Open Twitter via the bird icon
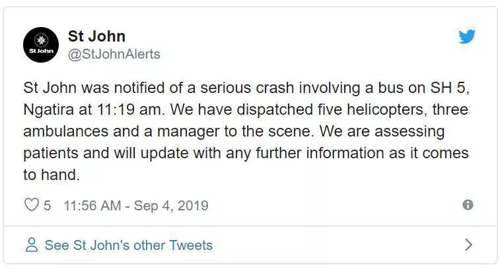Image resolution: width=500 pixels, height=271 pixels. coord(467,37)
